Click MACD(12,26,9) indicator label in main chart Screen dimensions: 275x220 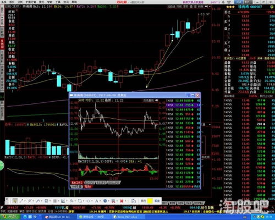(x=16, y=157)
